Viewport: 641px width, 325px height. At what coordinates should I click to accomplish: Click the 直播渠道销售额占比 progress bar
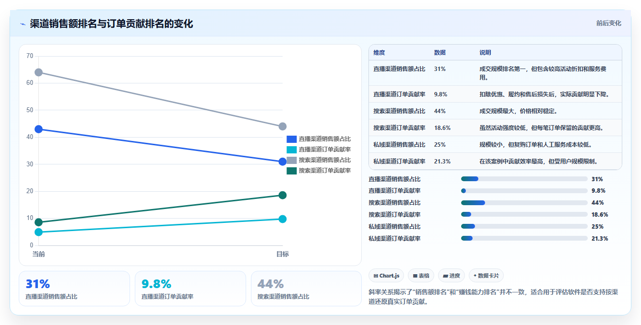pyautogui.click(x=524, y=179)
